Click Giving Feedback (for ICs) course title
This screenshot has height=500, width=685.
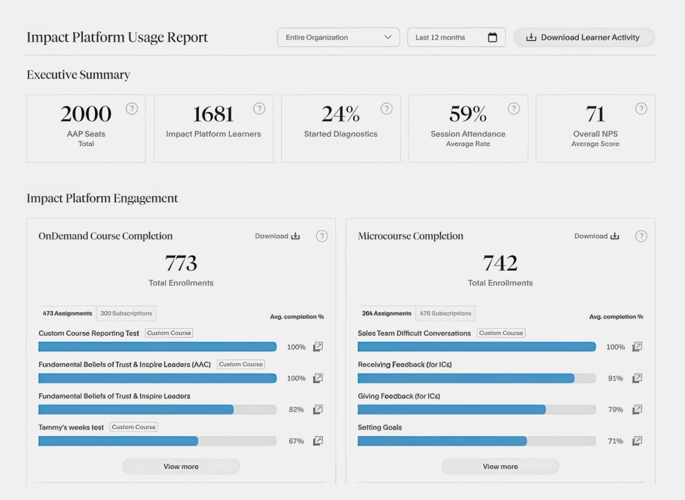point(399,396)
